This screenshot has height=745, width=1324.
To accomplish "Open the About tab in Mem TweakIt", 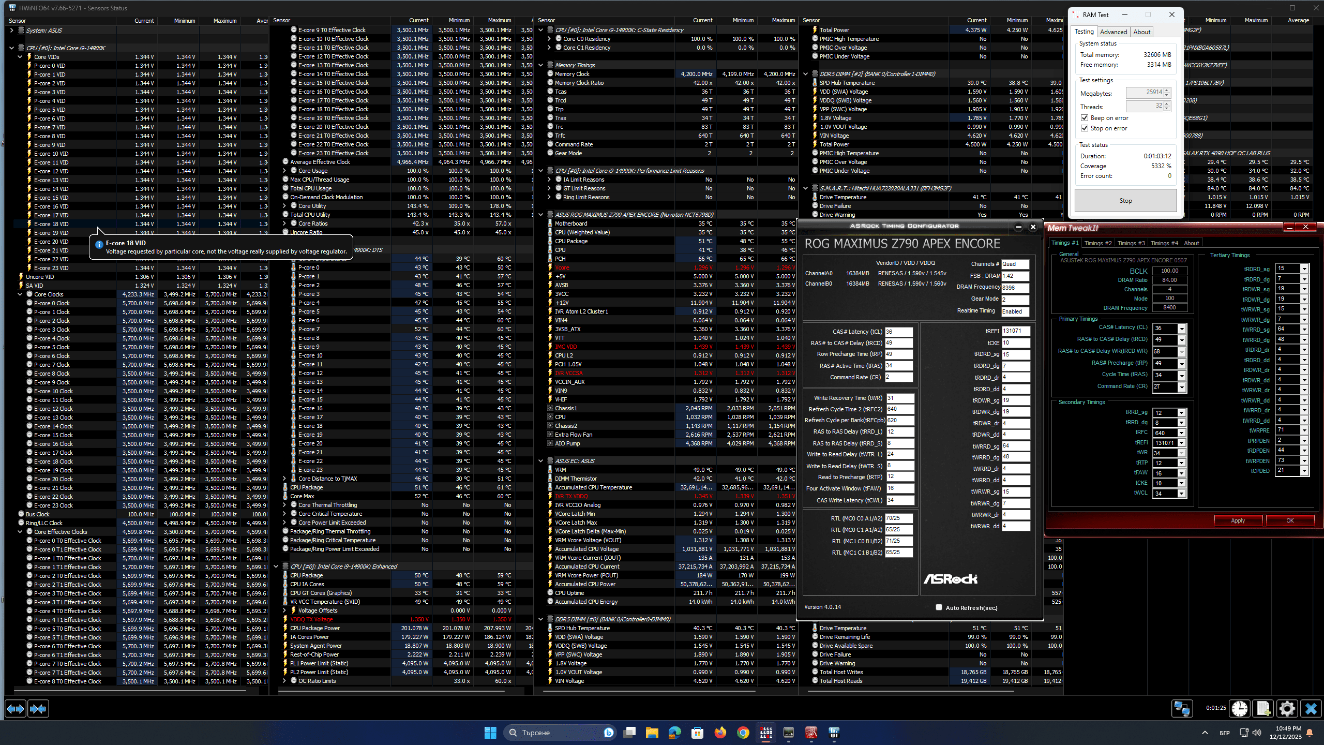I will coord(1192,243).
